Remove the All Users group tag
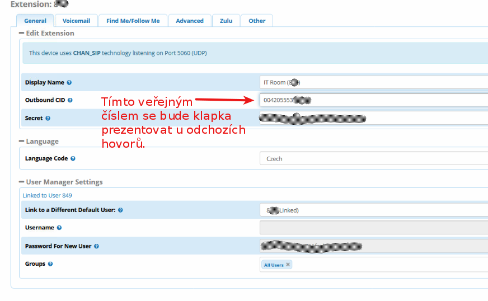This screenshot has height=301, width=488. [x=288, y=265]
